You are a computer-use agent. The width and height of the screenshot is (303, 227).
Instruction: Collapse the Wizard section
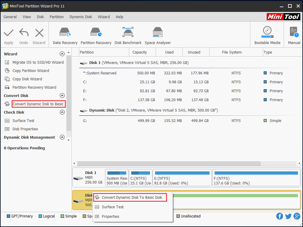pyautogui.click(x=62, y=54)
